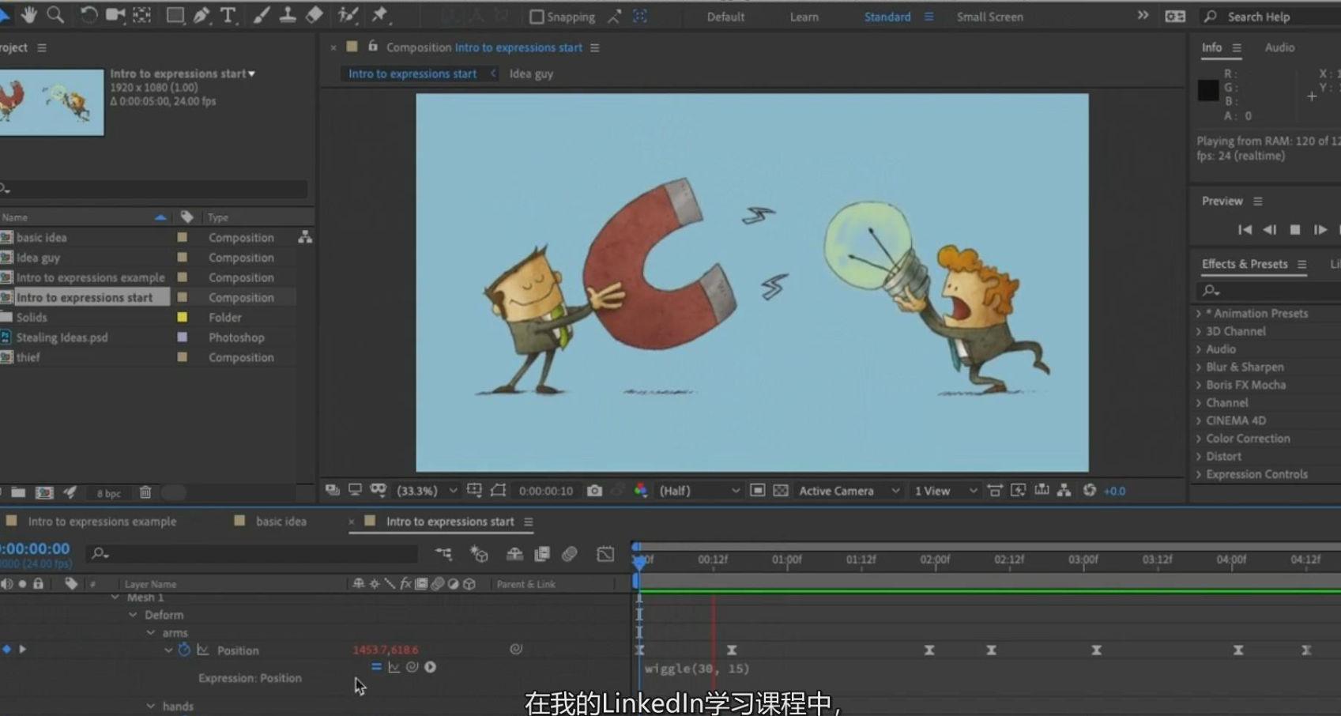Create a new folder in the Project panel
The image size is (1341, 716).
pyautogui.click(x=18, y=492)
